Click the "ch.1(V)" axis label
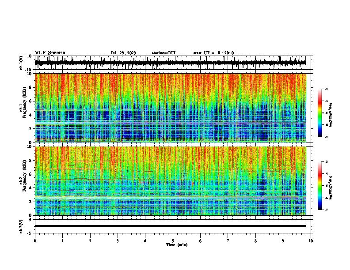 21,63
